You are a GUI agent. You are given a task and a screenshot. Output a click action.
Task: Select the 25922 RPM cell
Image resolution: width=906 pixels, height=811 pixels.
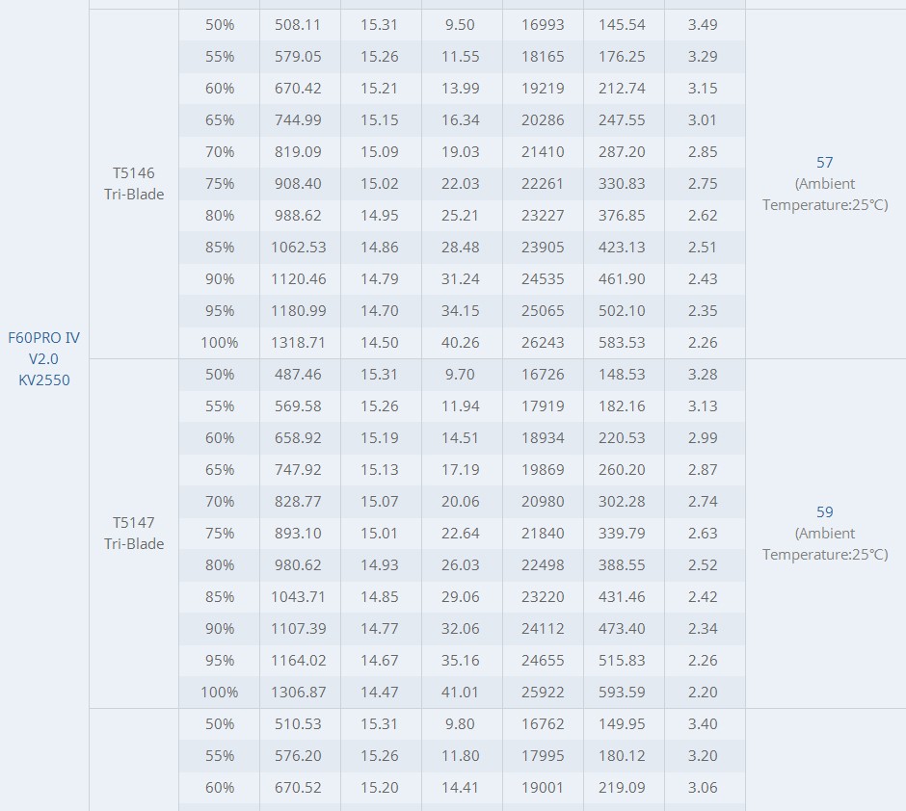[x=543, y=693]
